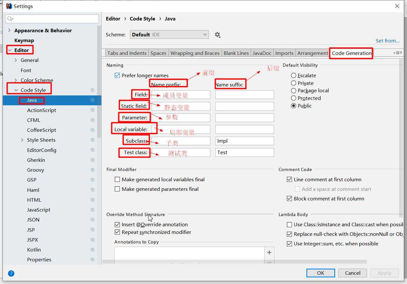Switch to the Blank Lines tab
The height and width of the screenshot is (284, 407).
(x=236, y=53)
